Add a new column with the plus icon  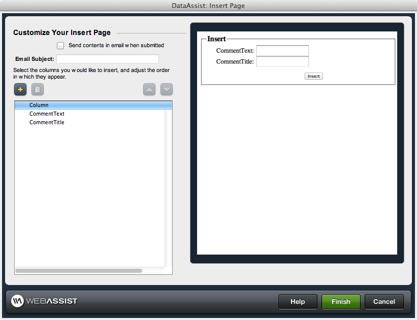(20, 89)
